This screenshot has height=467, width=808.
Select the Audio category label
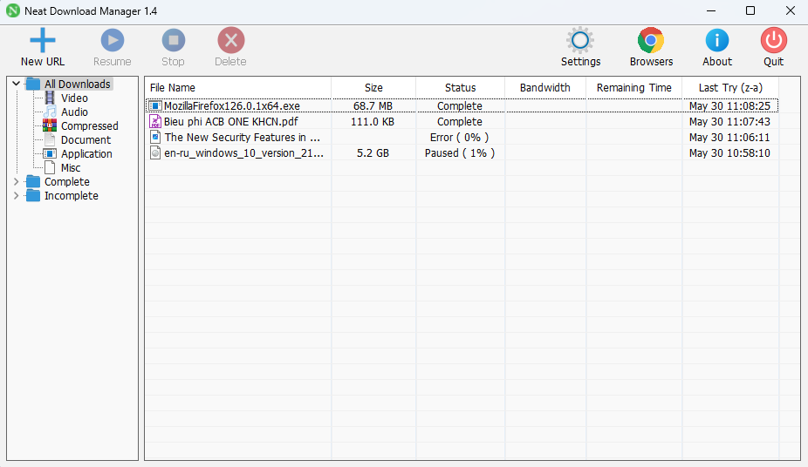point(74,112)
